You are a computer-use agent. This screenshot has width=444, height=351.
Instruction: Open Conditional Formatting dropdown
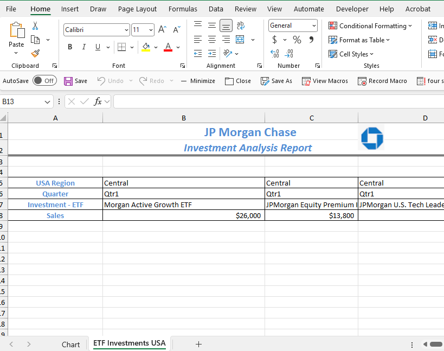(370, 25)
